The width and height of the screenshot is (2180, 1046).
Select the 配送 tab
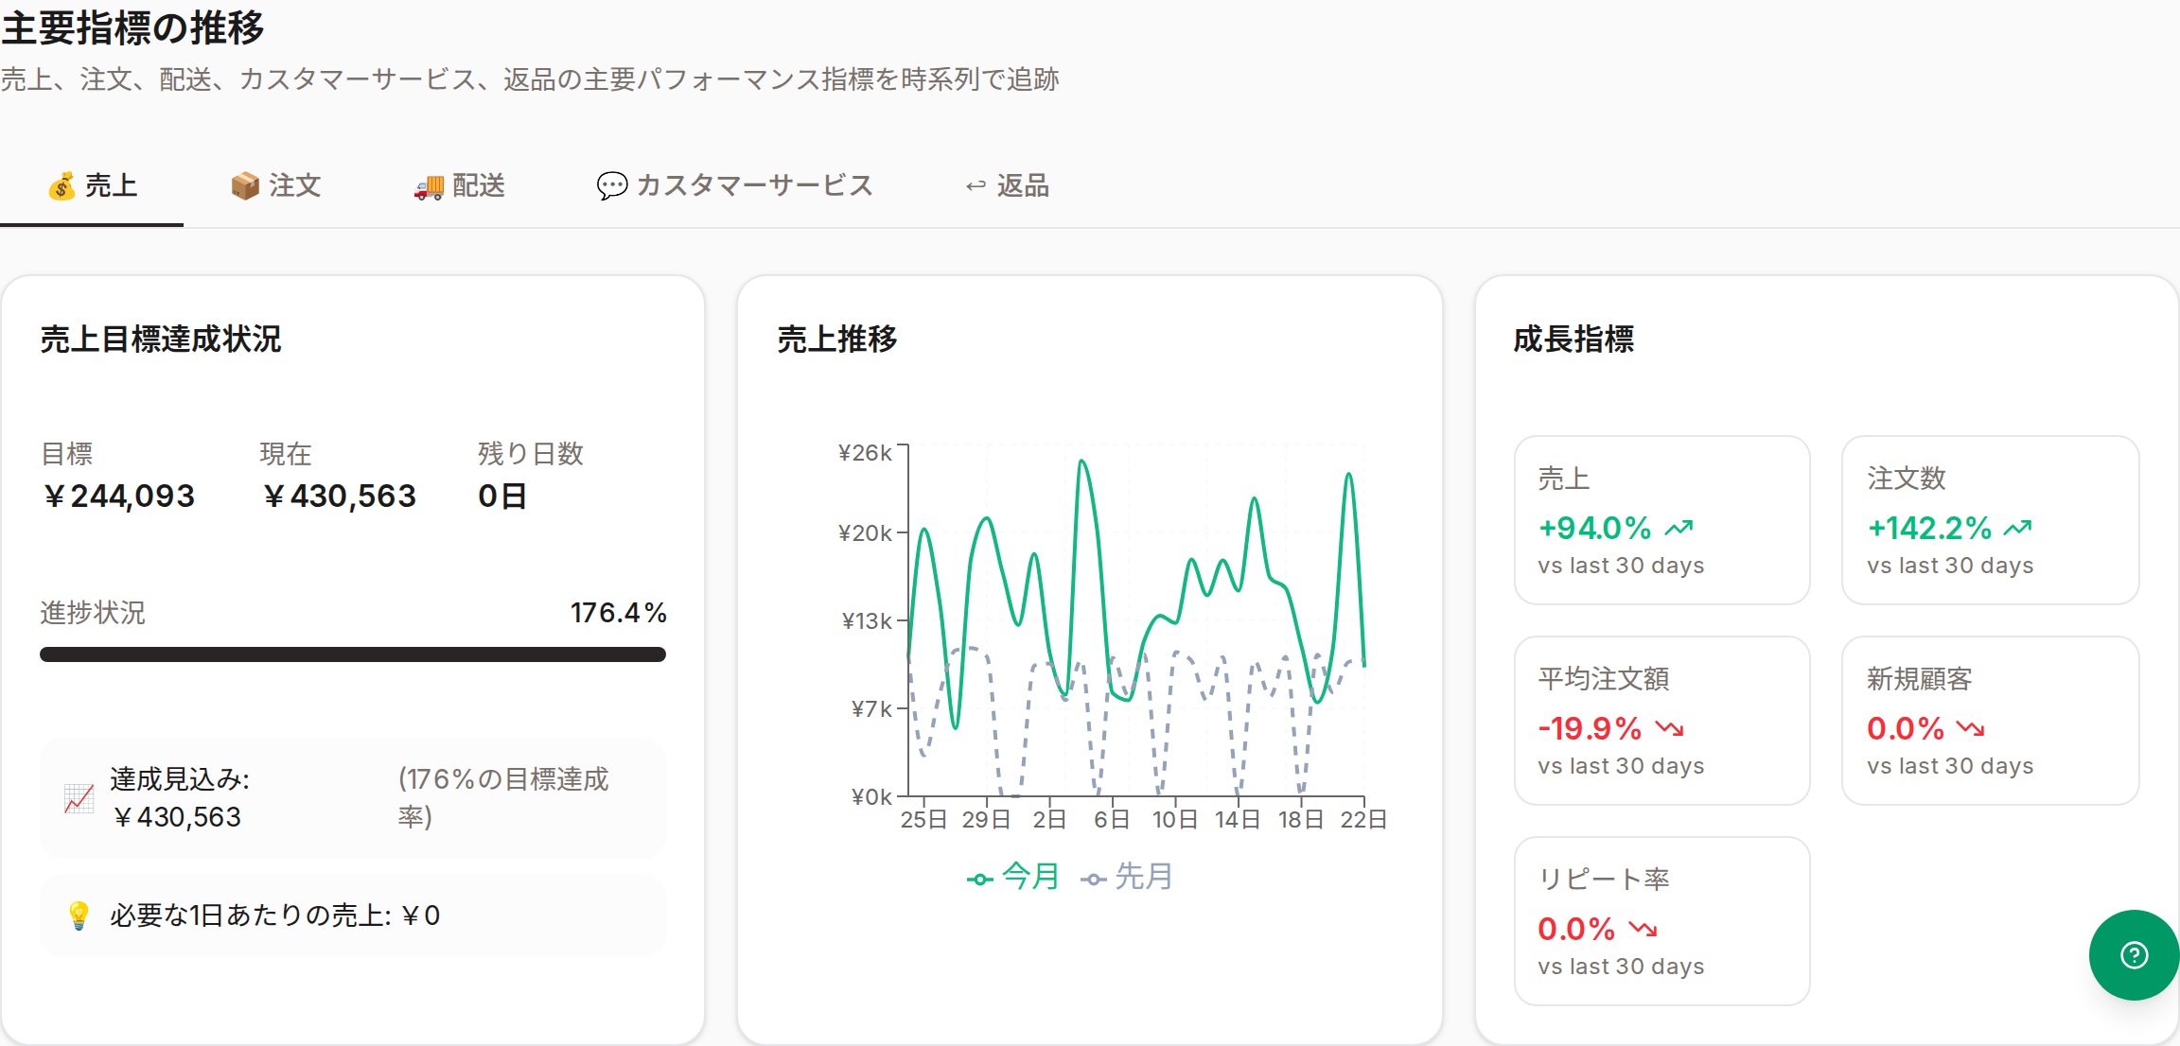click(459, 185)
